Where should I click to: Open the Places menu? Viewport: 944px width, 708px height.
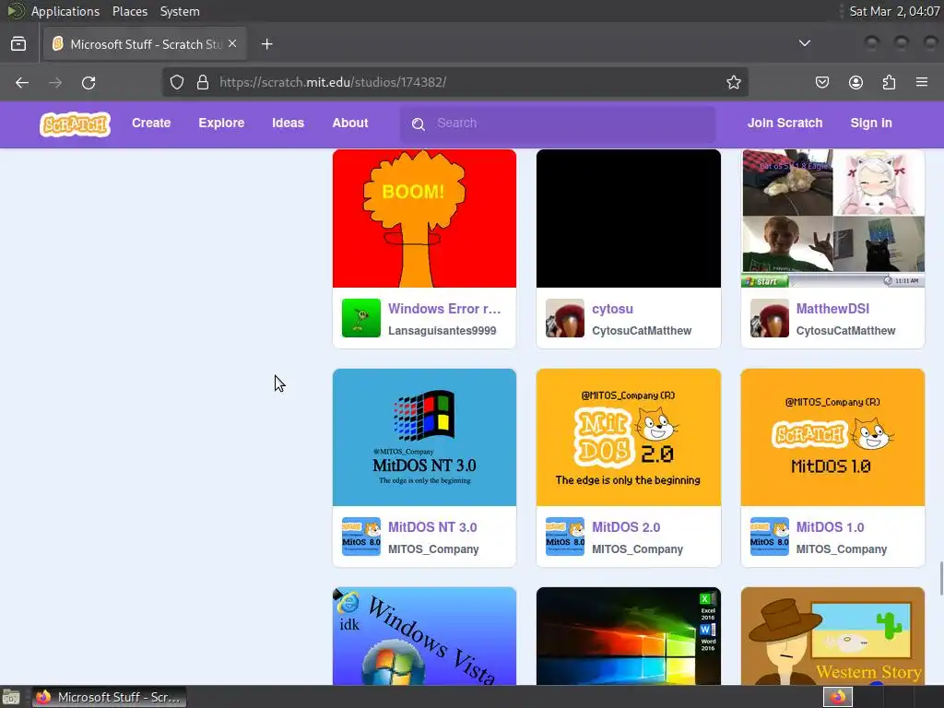(x=130, y=11)
